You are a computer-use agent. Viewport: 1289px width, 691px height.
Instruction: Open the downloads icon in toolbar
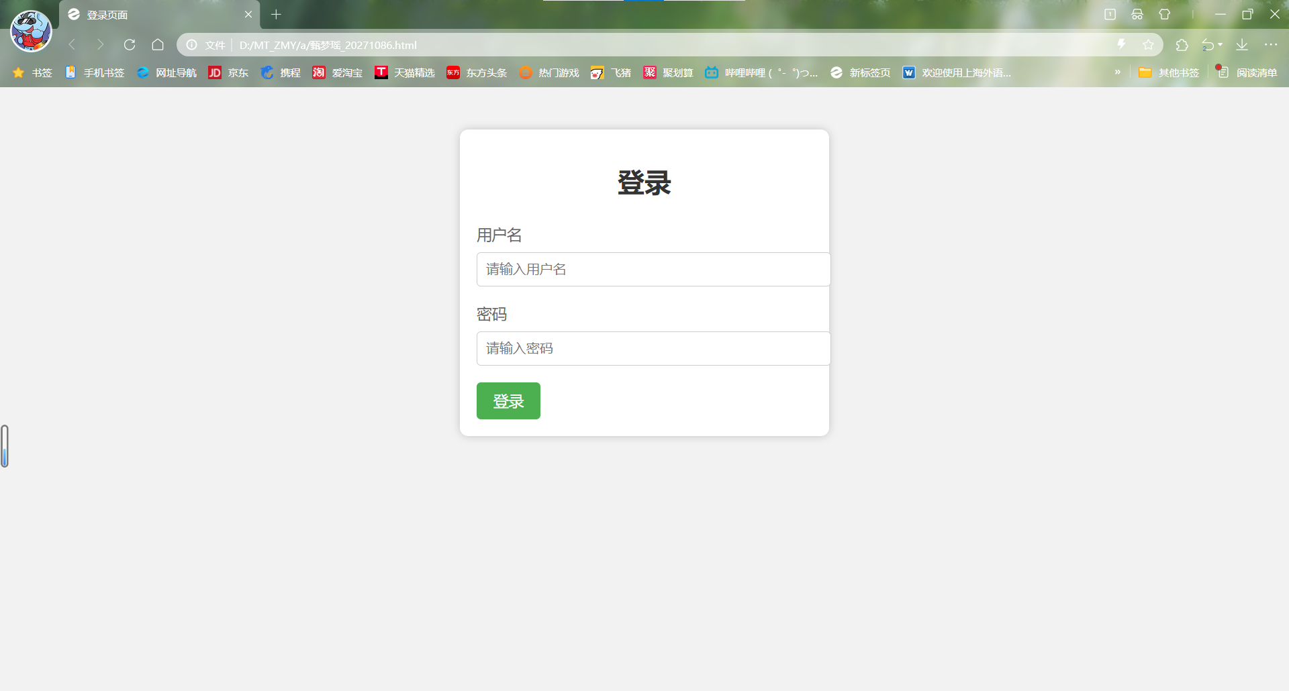pos(1243,44)
